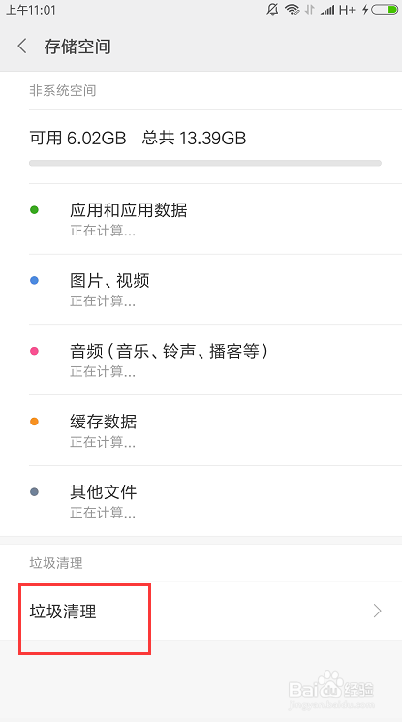Tap the back arrow beside 存储空间

22,47
